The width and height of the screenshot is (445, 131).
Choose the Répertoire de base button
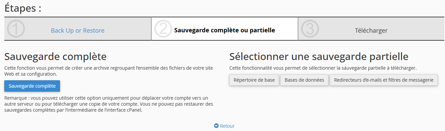pyautogui.click(x=254, y=80)
